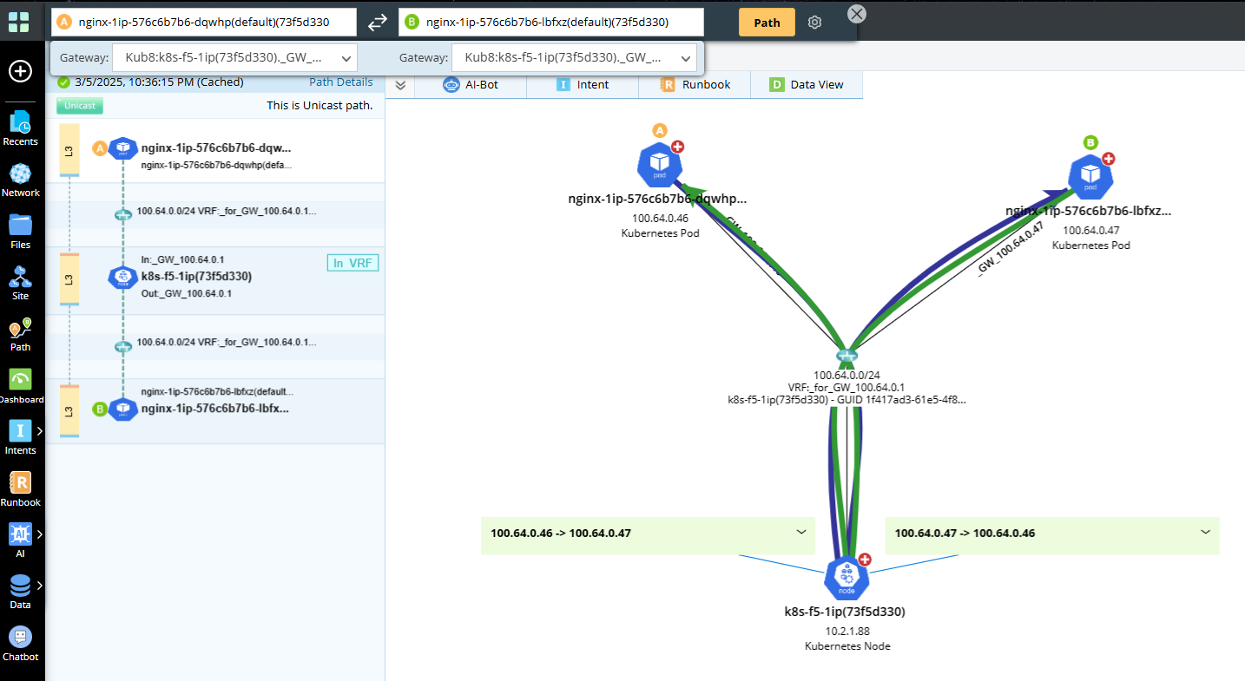Switch to the Data View tab

807,85
